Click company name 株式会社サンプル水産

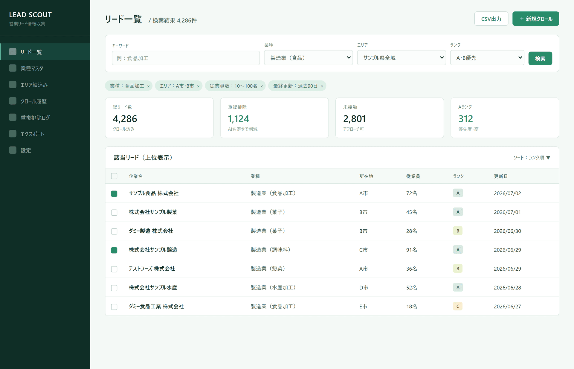153,287
